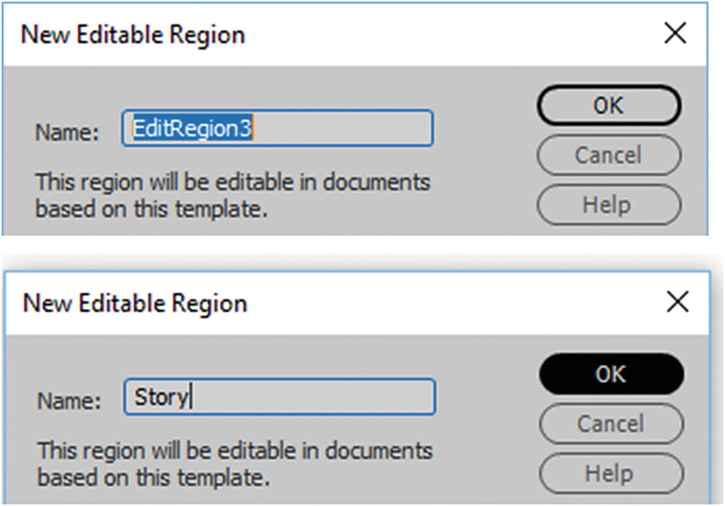
Task: Click the Name field containing EditRegion3
Action: coord(277,129)
